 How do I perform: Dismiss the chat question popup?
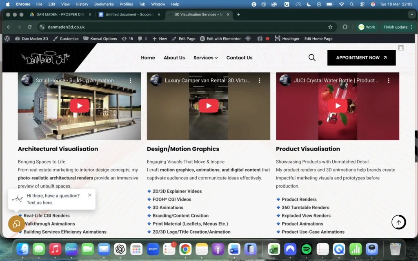pos(89,195)
